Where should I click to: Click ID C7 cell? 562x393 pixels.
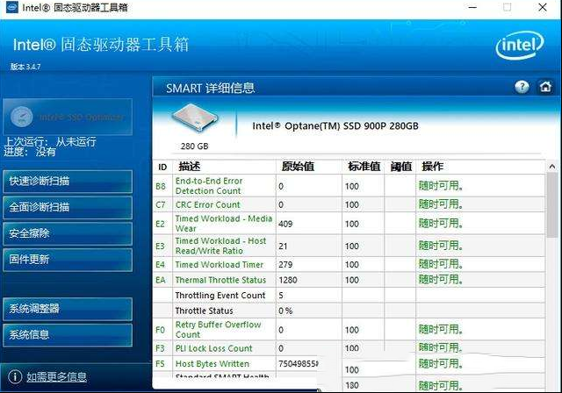tap(161, 204)
